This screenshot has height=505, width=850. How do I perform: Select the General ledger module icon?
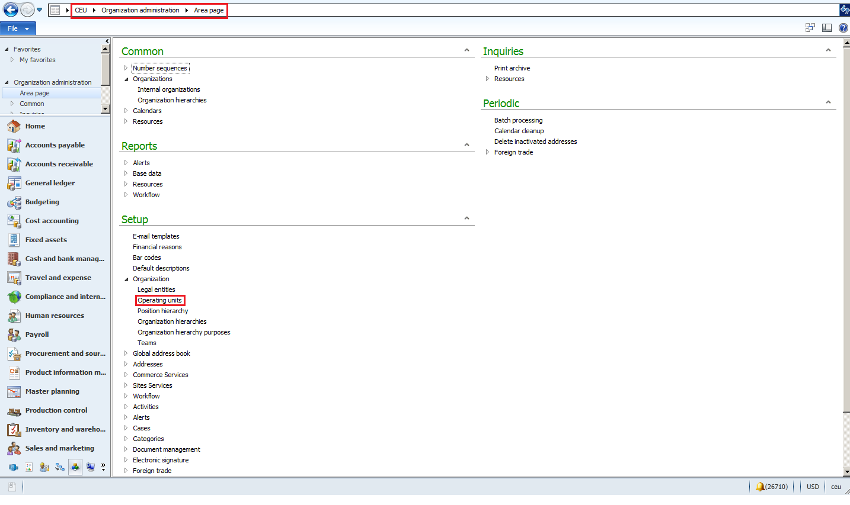(x=14, y=183)
